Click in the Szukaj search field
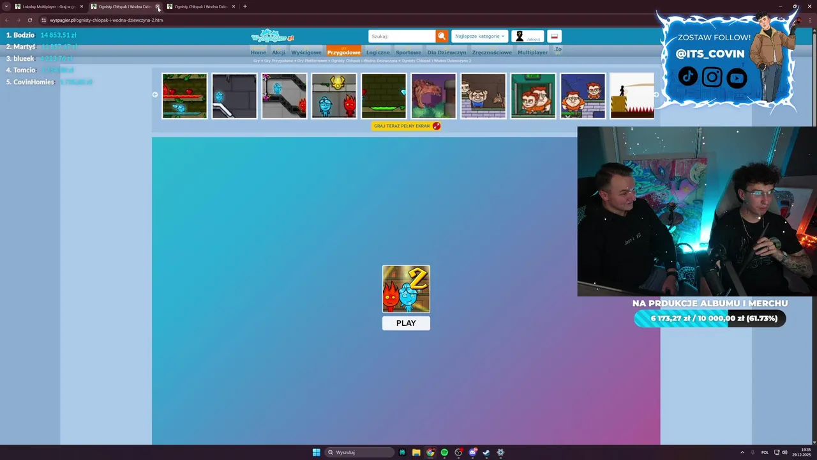The width and height of the screenshot is (817, 460). [402, 36]
